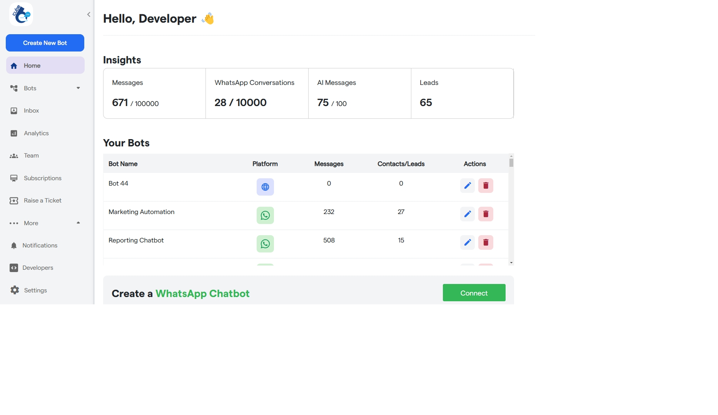Click Connect to create WhatsApp chatbot
Screen dimensions: 718x415
coord(474,292)
